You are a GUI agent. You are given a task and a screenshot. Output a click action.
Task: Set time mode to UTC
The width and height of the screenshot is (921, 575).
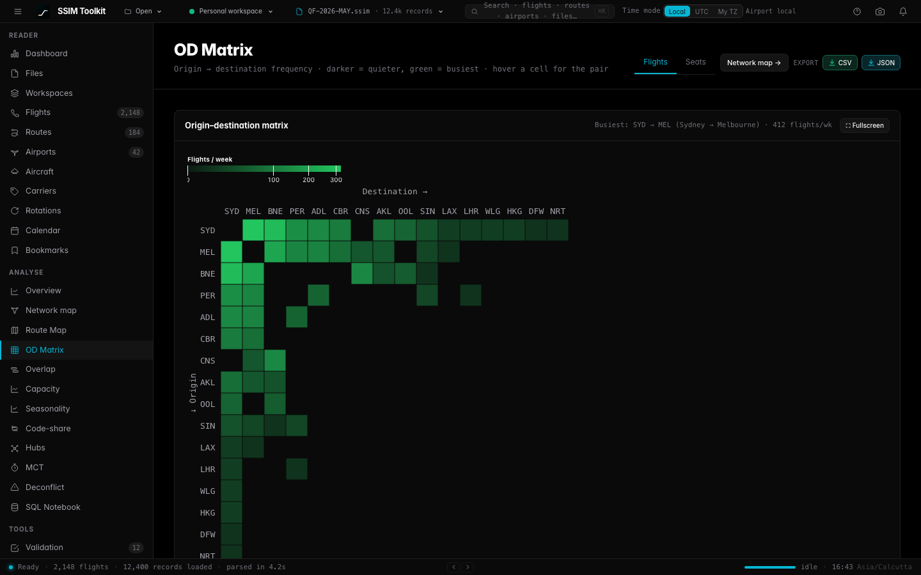702,11
